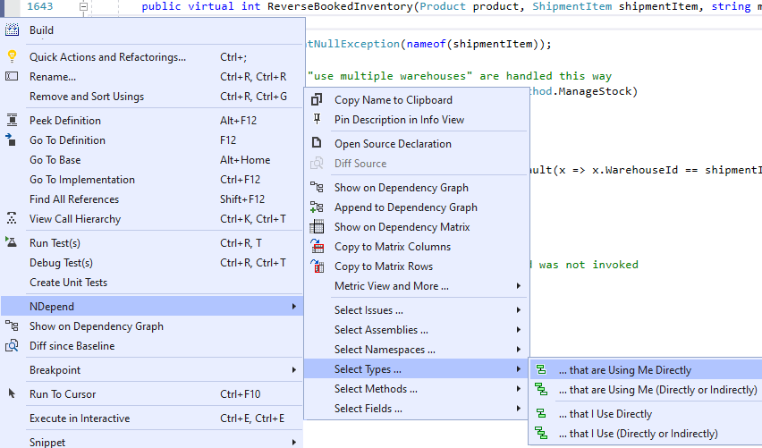This screenshot has height=448, width=762.
Task: Expand the Snippet submenu arrow
Action: pyautogui.click(x=293, y=442)
